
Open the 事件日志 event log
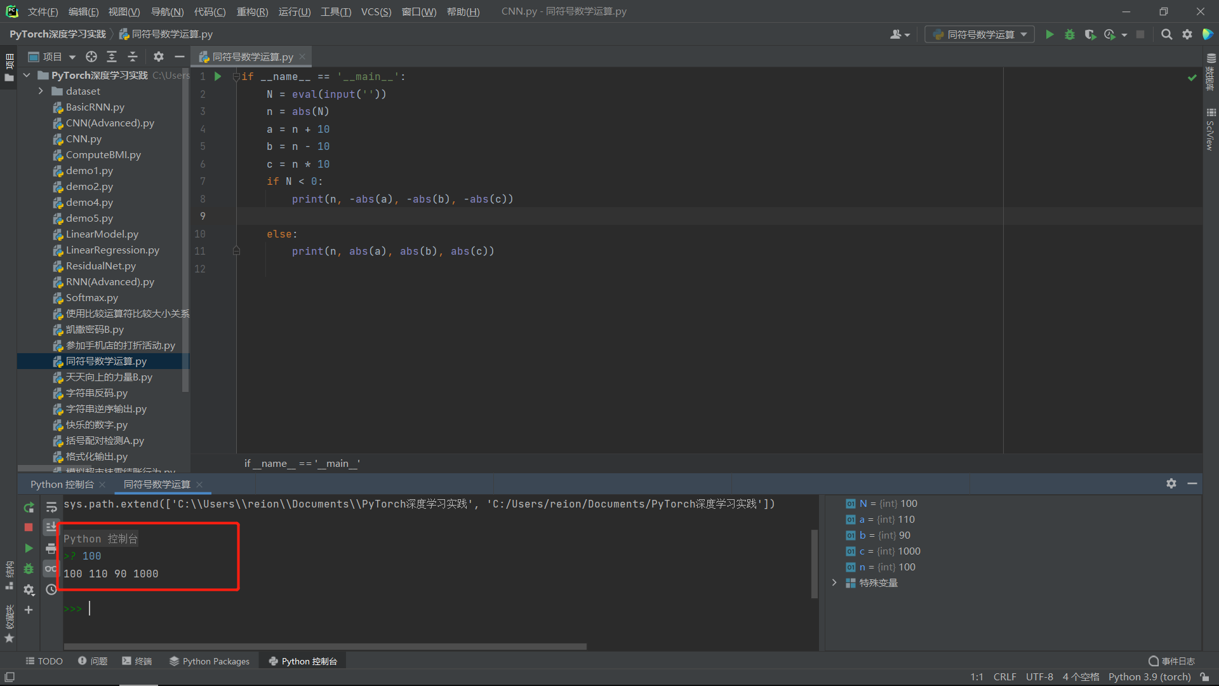(1172, 661)
